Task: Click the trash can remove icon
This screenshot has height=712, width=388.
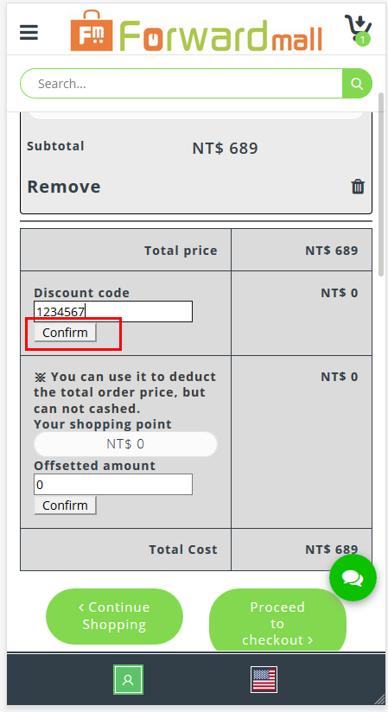Action: 358,186
